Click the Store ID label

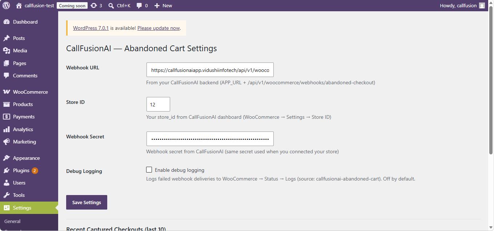coord(75,102)
